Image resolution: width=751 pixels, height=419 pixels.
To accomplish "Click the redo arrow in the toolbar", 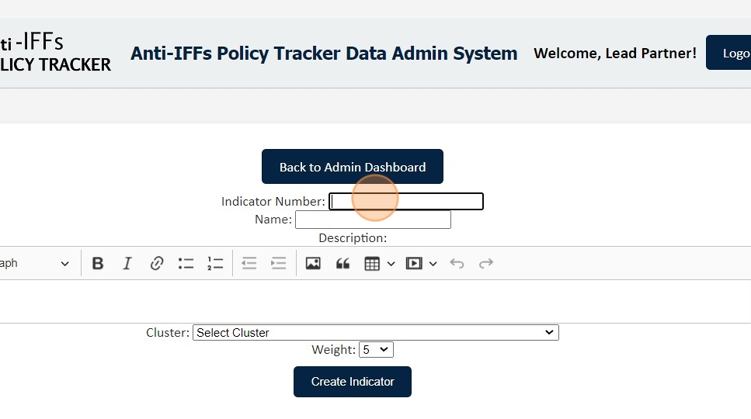I will click(x=486, y=264).
